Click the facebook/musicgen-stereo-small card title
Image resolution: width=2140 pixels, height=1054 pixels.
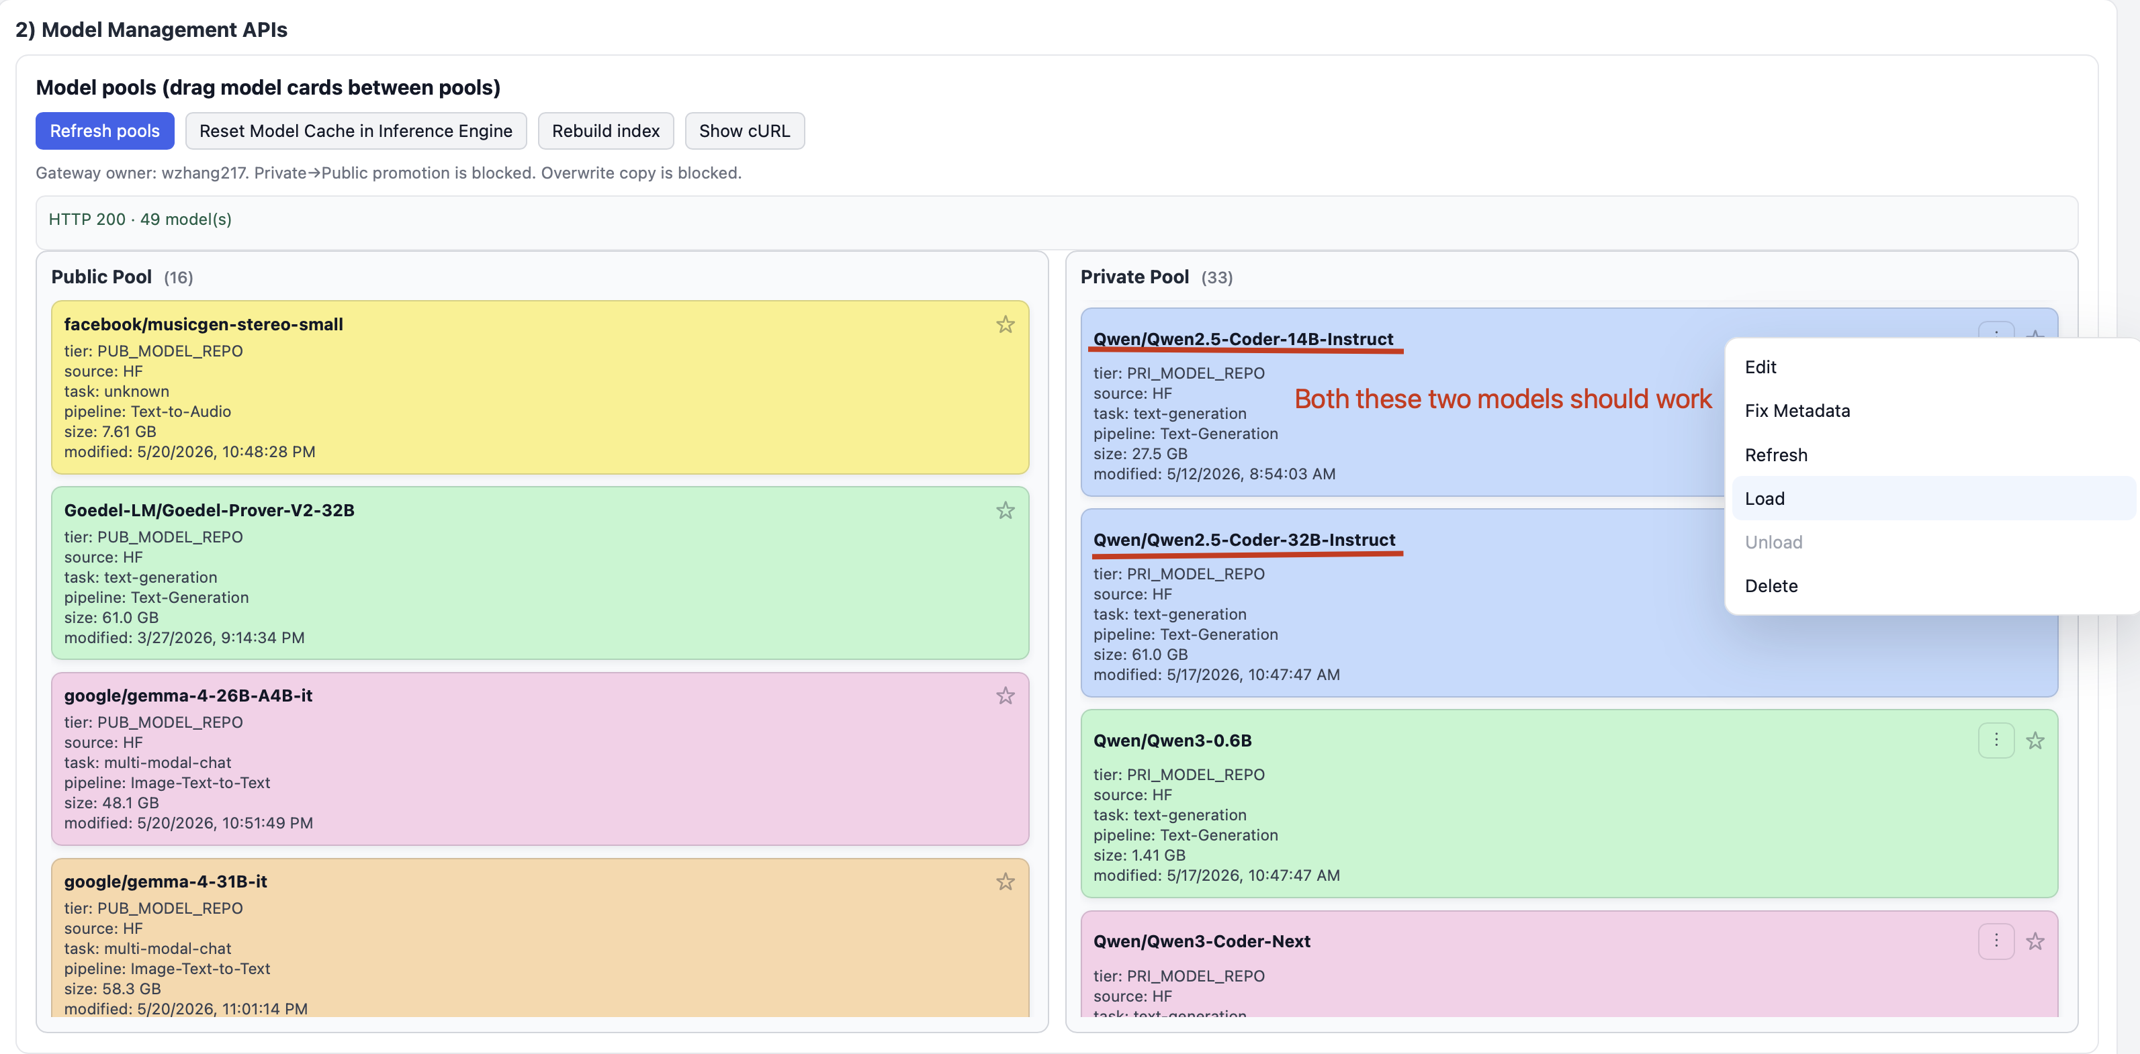point(204,325)
